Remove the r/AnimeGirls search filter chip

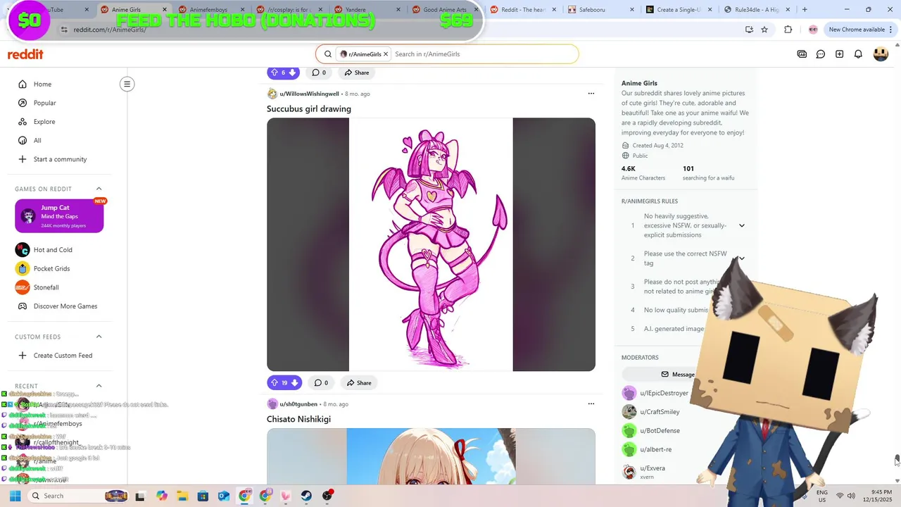tap(386, 54)
